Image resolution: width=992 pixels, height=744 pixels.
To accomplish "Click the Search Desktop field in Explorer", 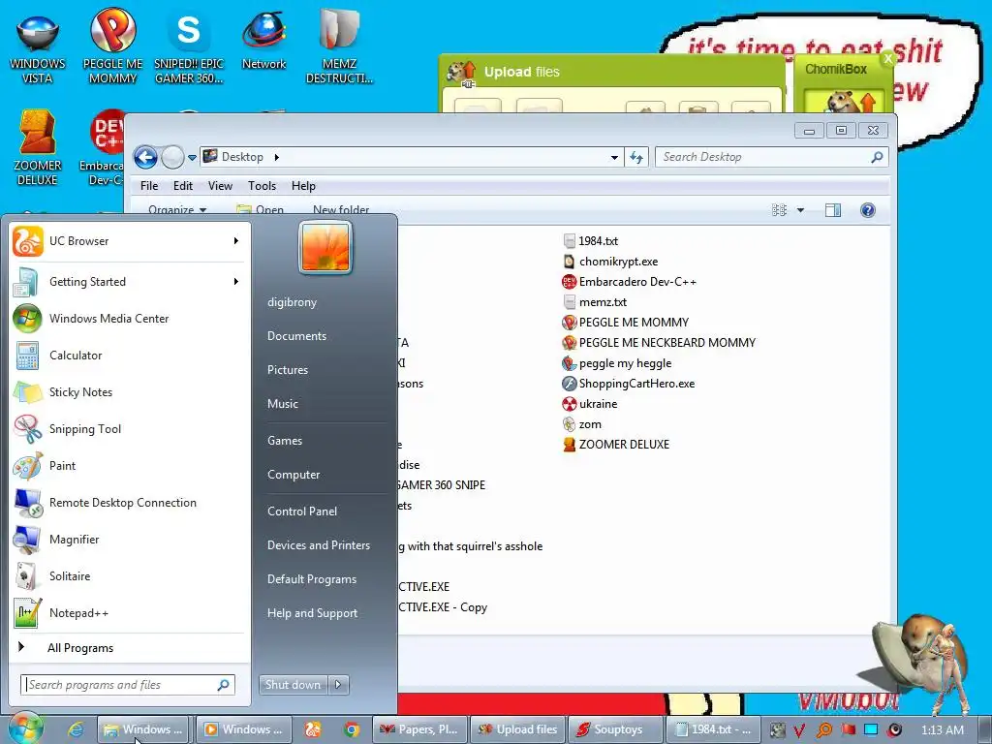I will point(772,157).
